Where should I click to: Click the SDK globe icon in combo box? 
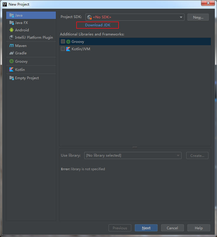pos(89,17)
